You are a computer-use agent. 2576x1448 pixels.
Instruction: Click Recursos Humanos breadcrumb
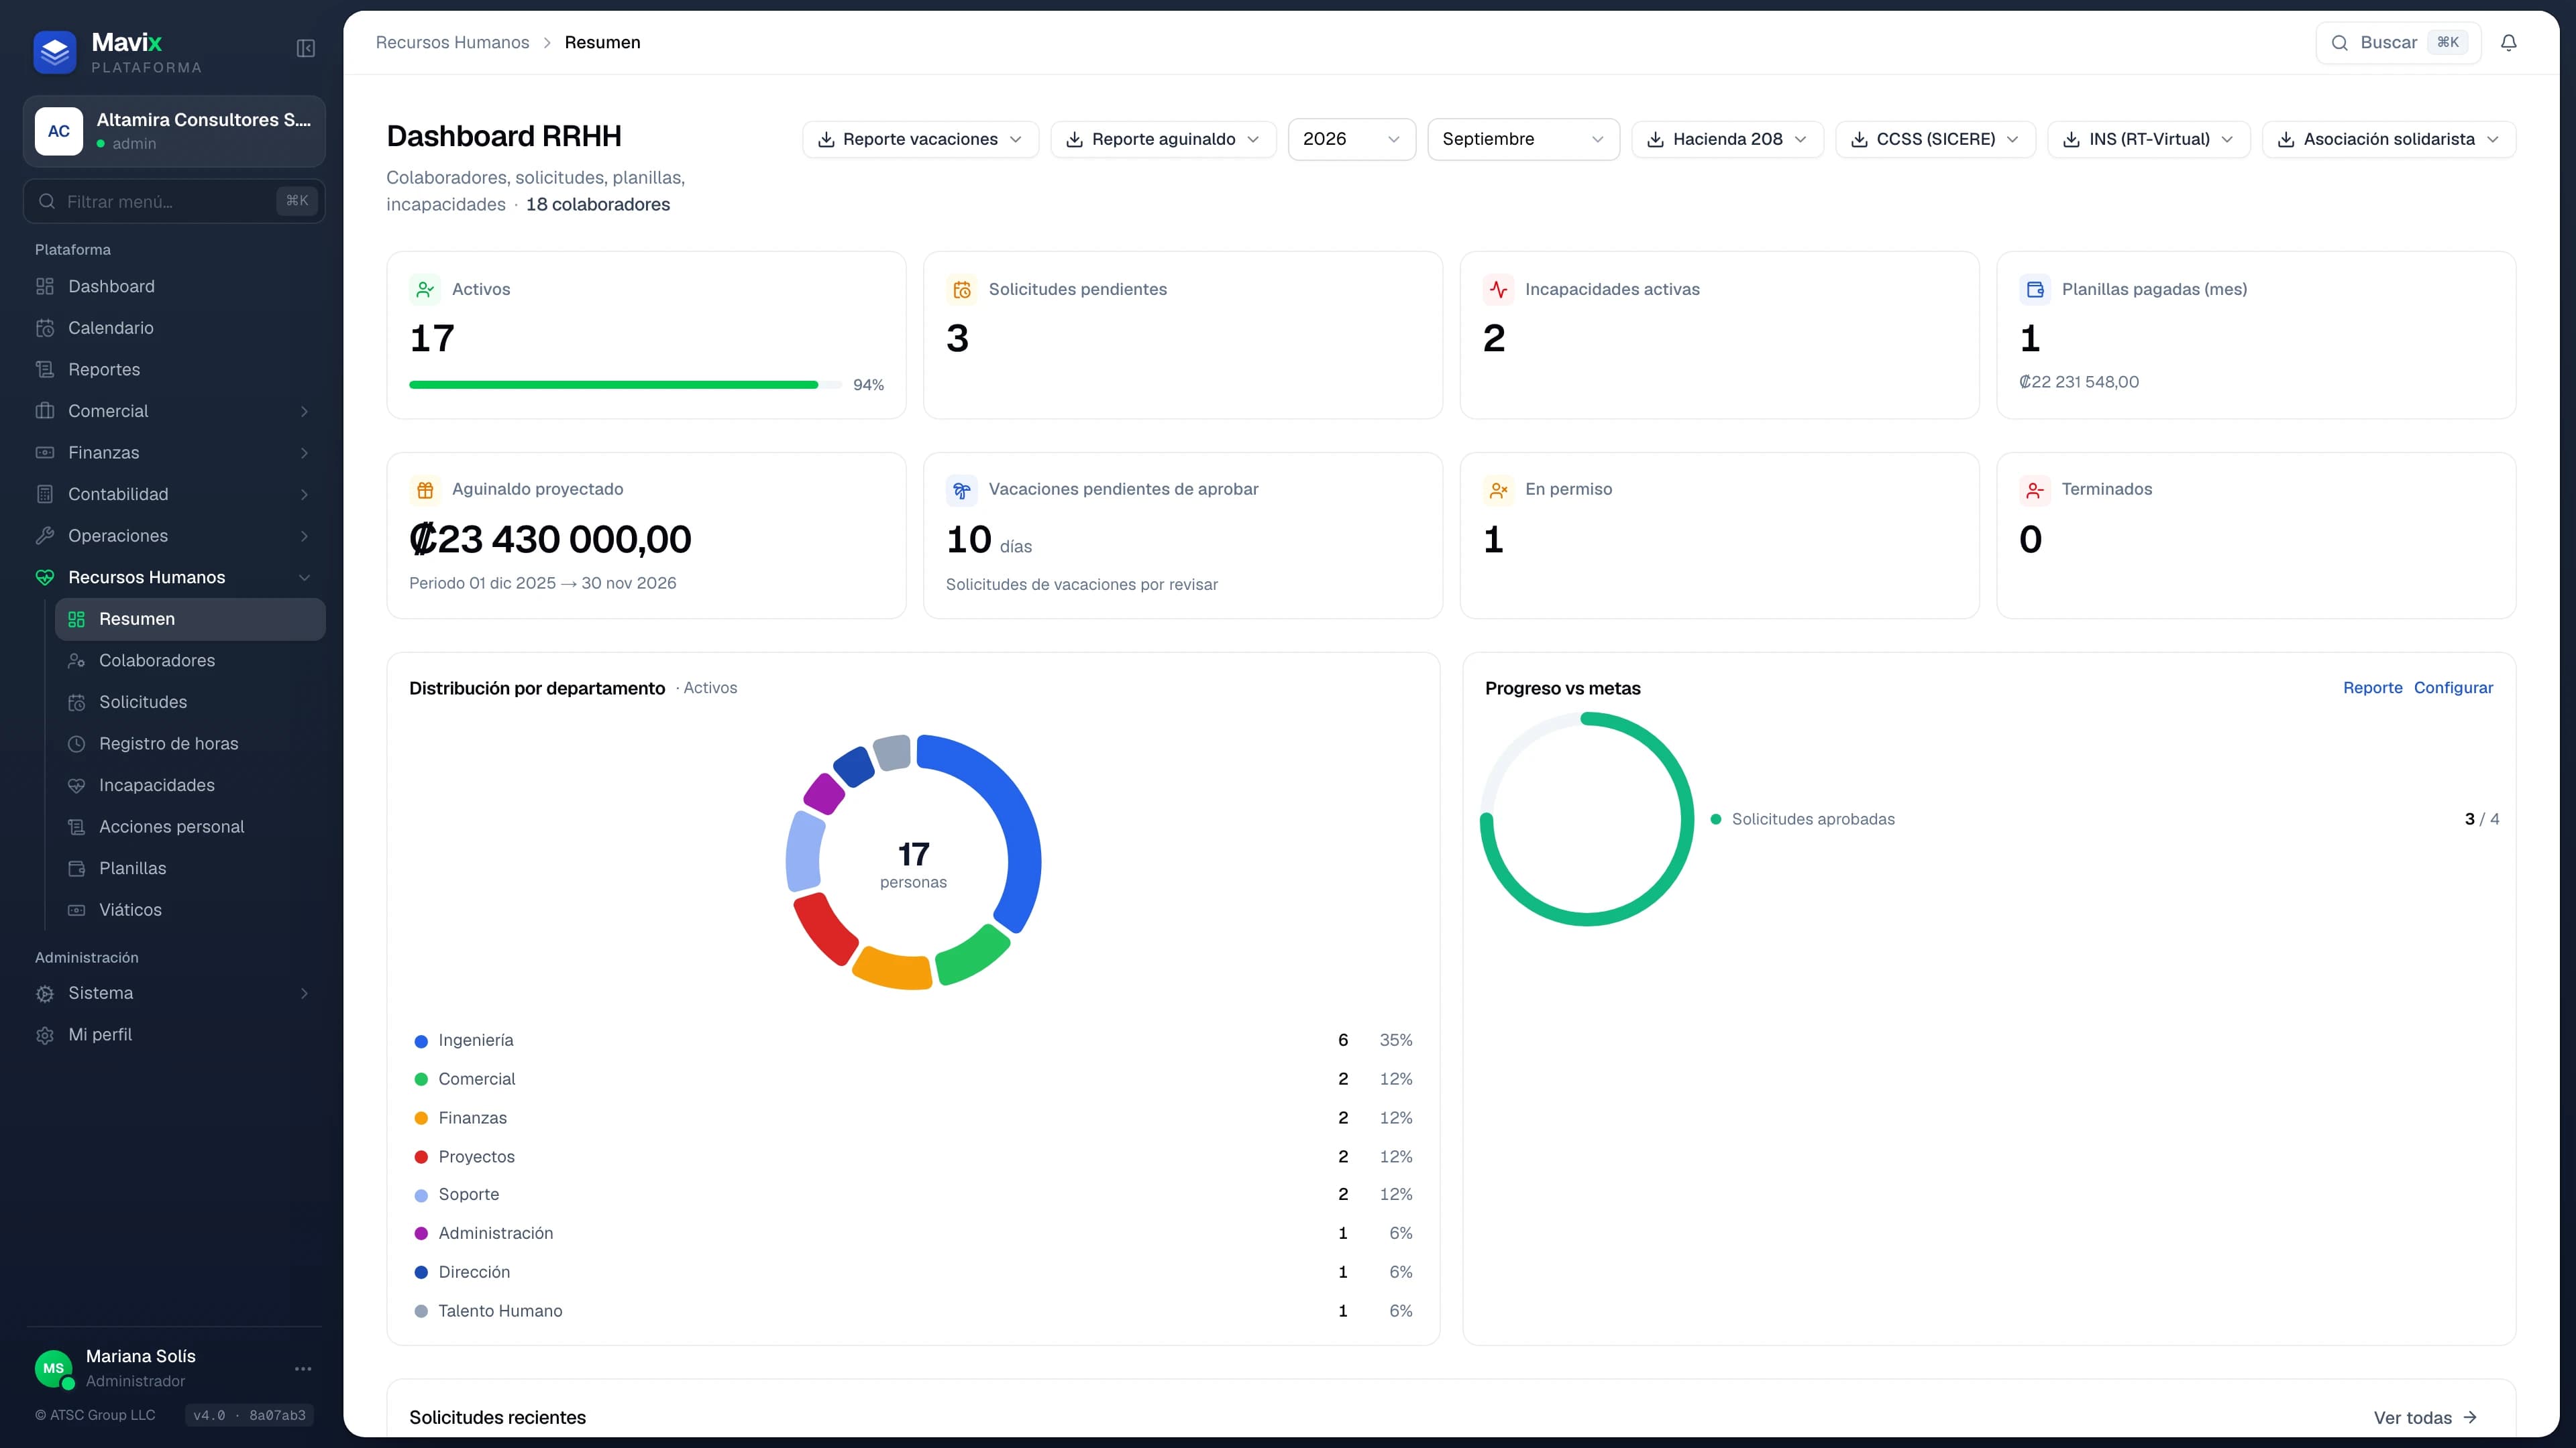(452, 43)
